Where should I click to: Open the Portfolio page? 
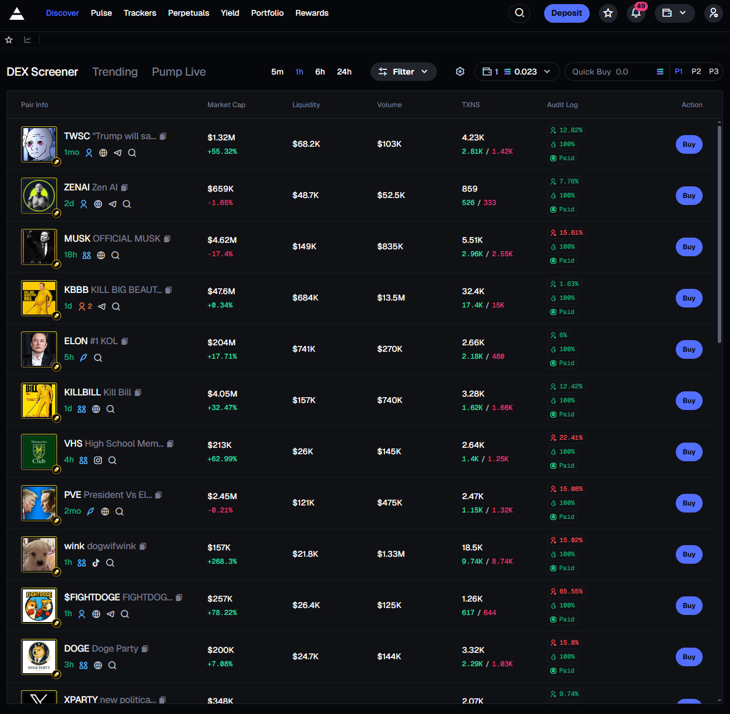click(x=267, y=13)
